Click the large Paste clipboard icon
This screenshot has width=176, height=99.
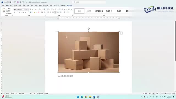click(4, 10)
